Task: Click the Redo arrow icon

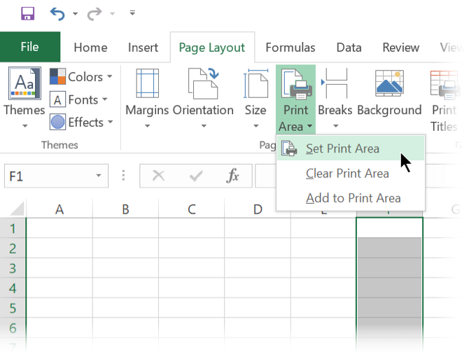Action: click(94, 14)
